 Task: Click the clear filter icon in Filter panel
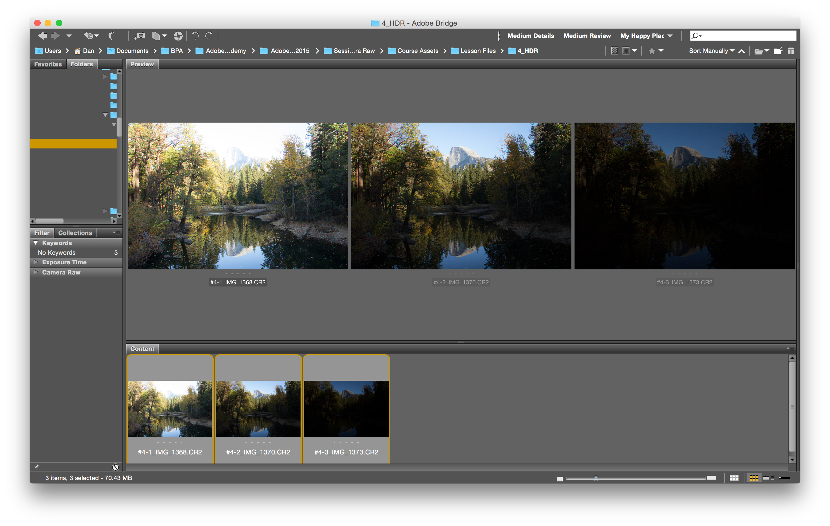pyautogui.click(x=116, y=467)
